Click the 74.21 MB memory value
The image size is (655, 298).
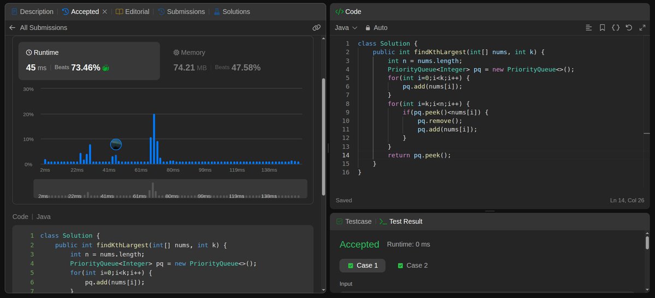pos(190,68)
